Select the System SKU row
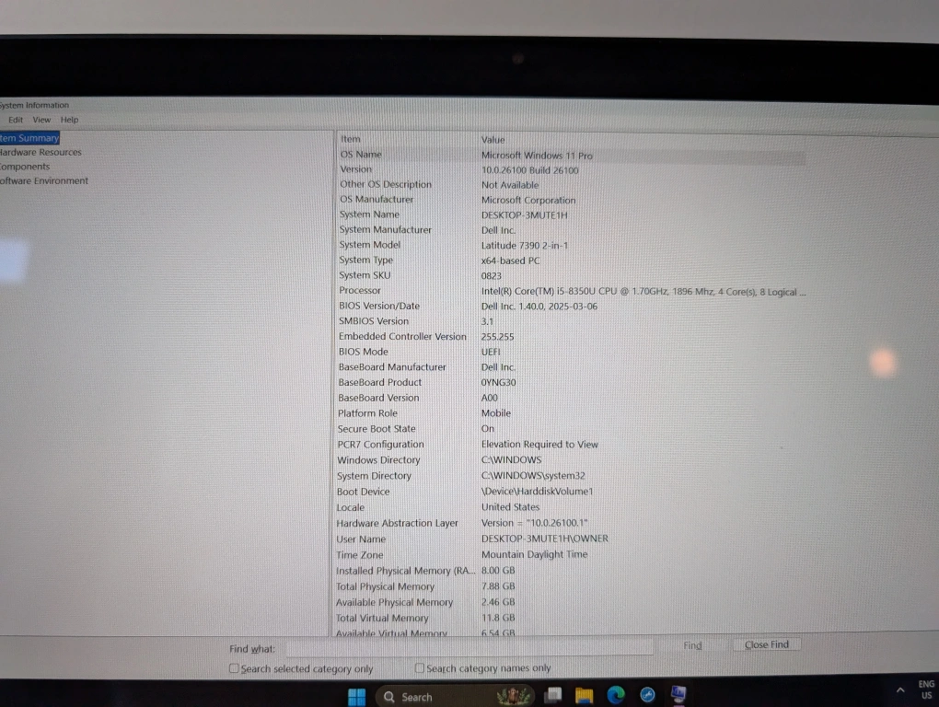Viewport: 939px width, 707px height. pyautogui.click(x=572, y=275)
